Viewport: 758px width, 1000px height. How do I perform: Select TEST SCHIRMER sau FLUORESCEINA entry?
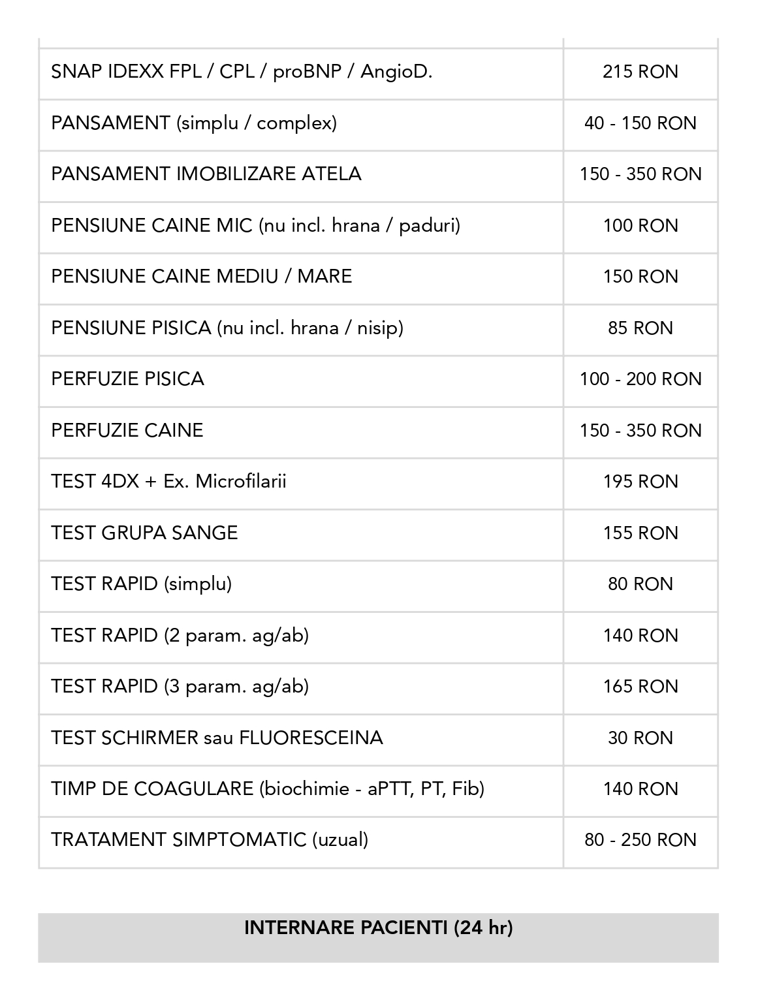(217, 738)
